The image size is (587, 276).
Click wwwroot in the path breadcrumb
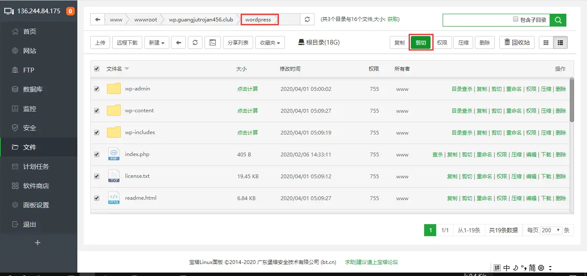pyautogui.click(x=146, y=19)
